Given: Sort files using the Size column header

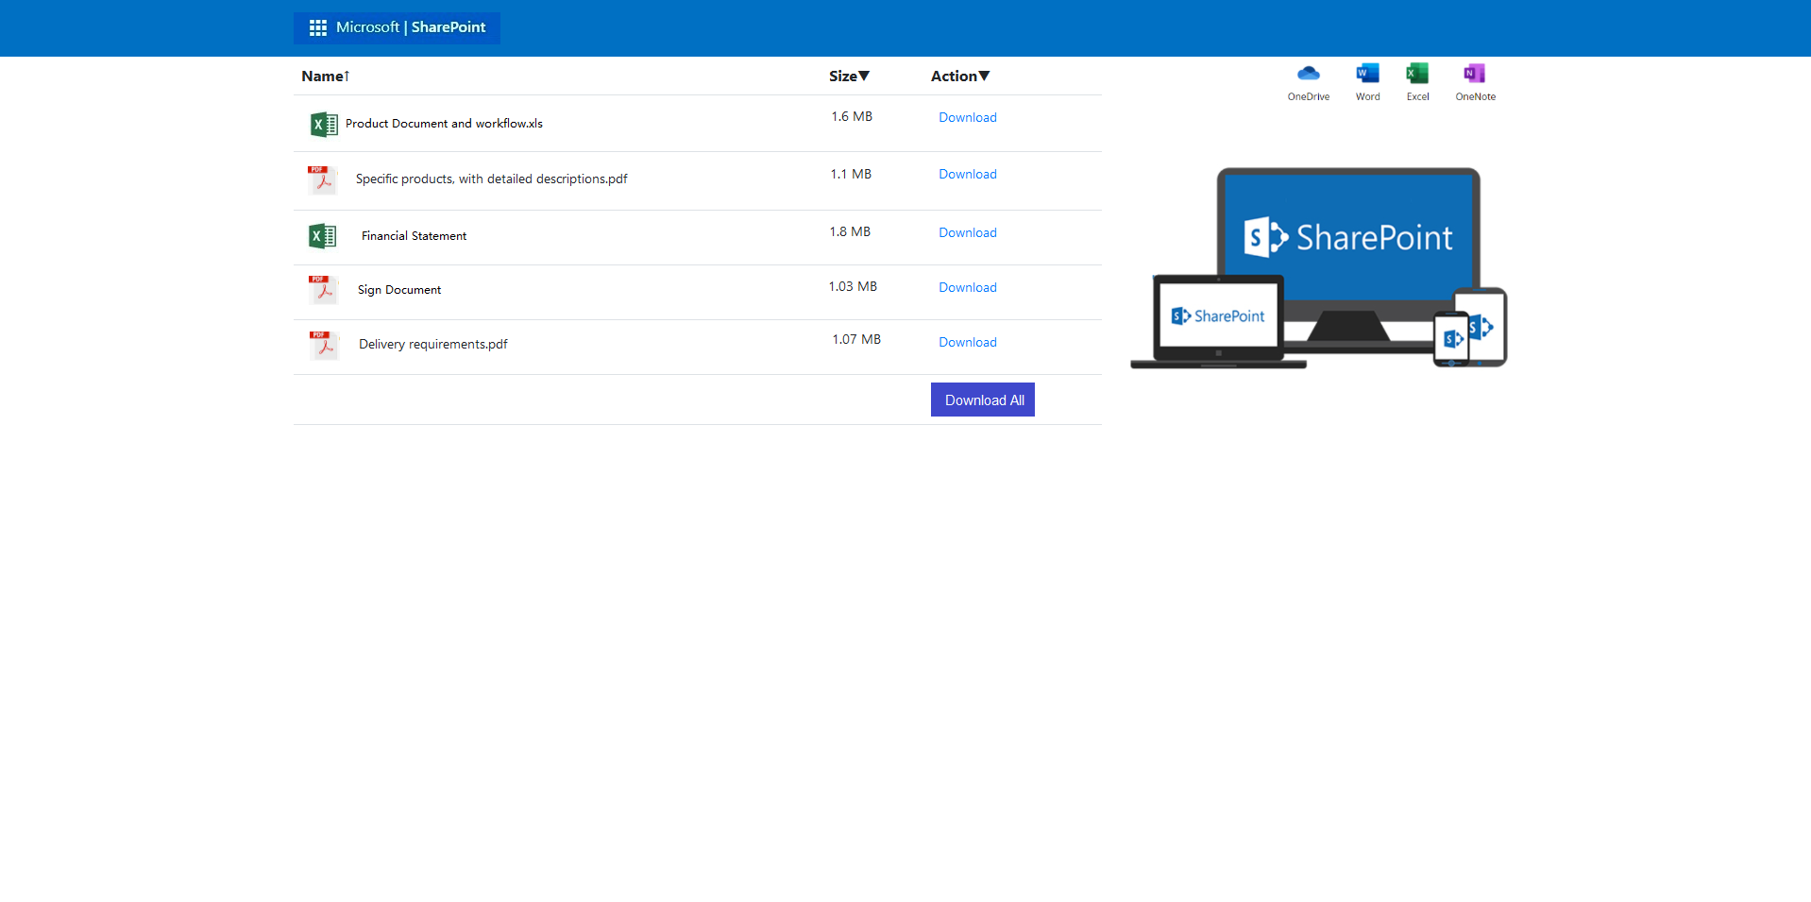Looking at the screenshot, I should click(849, 77).
